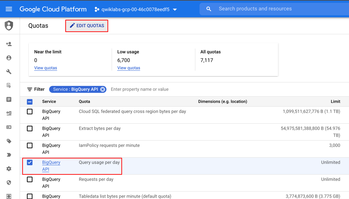Select 'Extract bytes per day' quota text

[100, 128]
